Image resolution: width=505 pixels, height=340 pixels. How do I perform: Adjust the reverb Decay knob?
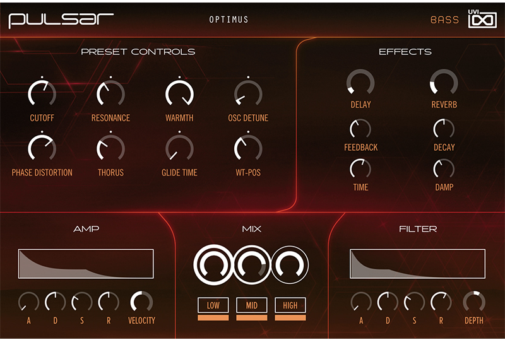(444, 129)
